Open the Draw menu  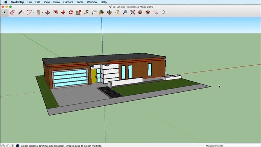click(57, 2)
